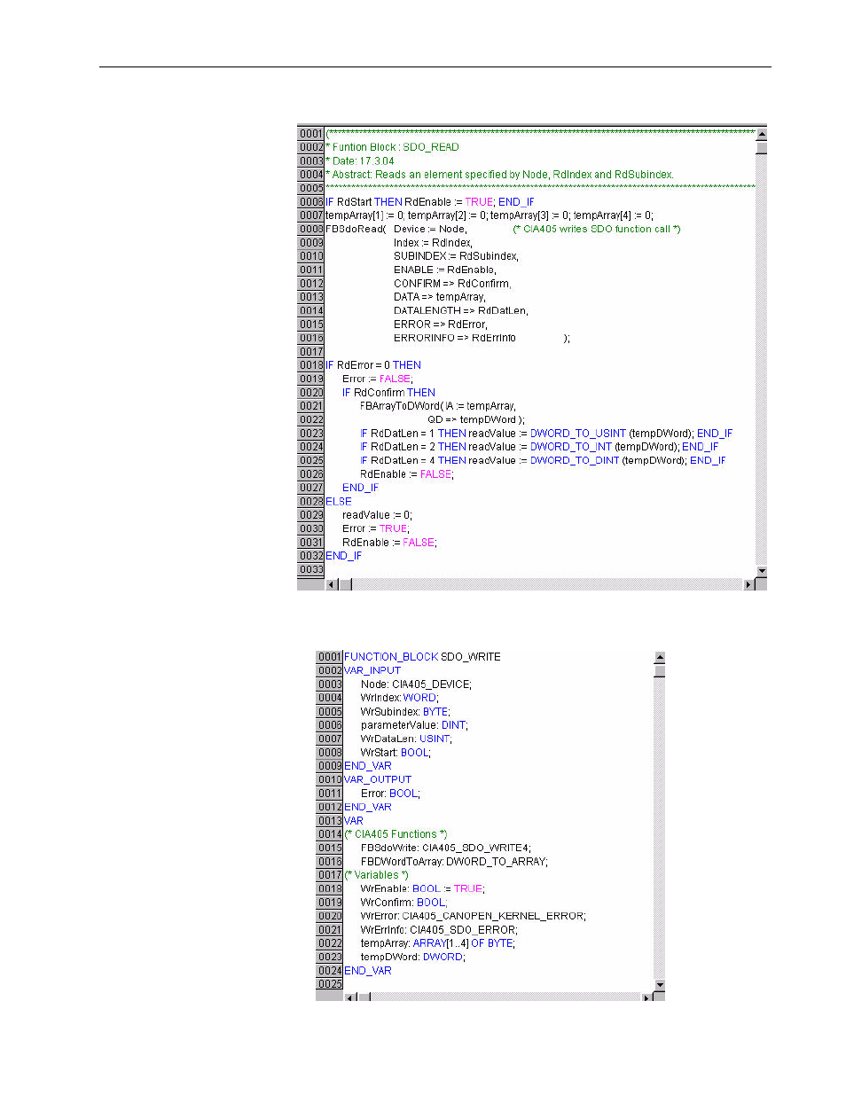
Task: Click 'Node: CIA405_DEVICE' declaration
Action: [x=416, y=684]
